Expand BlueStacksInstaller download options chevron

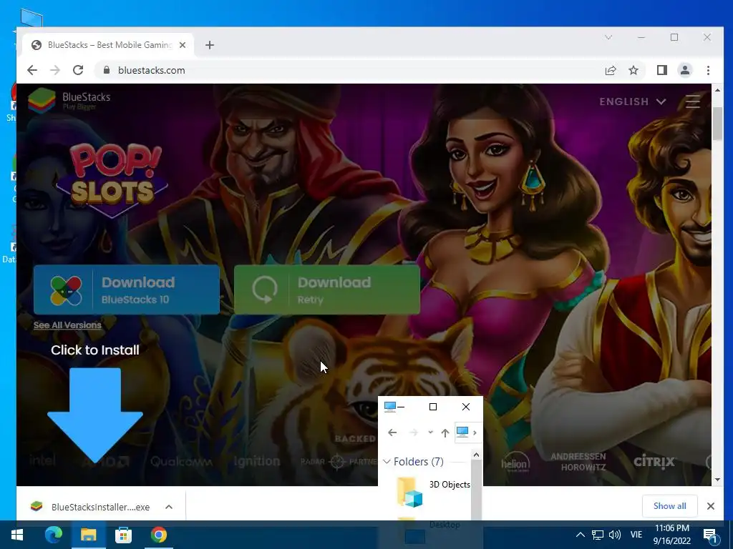(169, 507)
